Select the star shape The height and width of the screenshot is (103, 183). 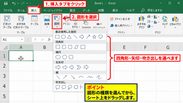[94, 37]
